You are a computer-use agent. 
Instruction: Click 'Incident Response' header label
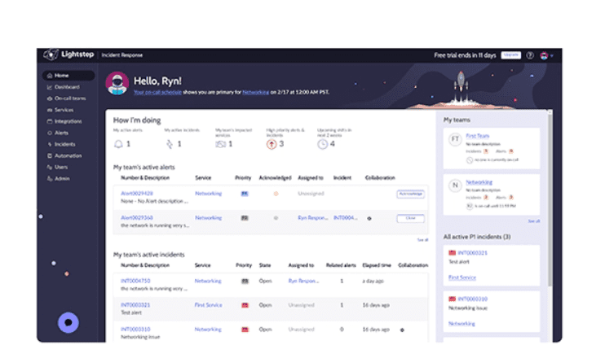(x=122, y=55)
